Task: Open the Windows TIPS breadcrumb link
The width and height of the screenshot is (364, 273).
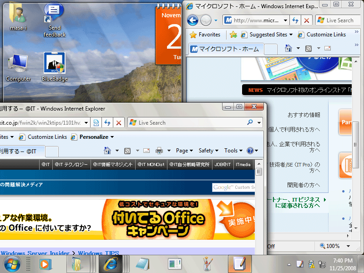Action: tap(98, 253)
